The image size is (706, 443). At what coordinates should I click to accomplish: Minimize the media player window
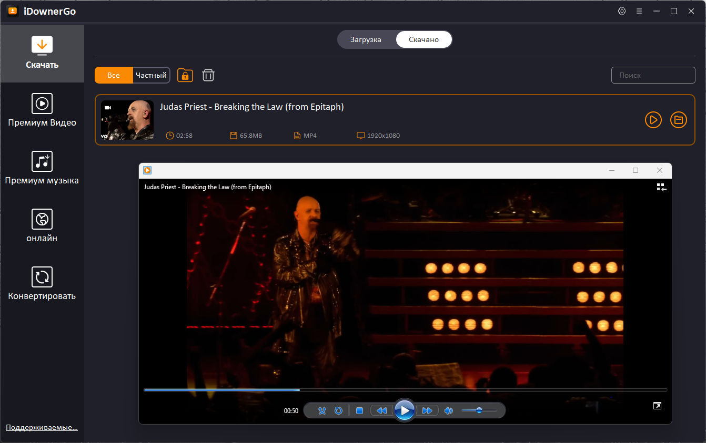click(612, 170)
